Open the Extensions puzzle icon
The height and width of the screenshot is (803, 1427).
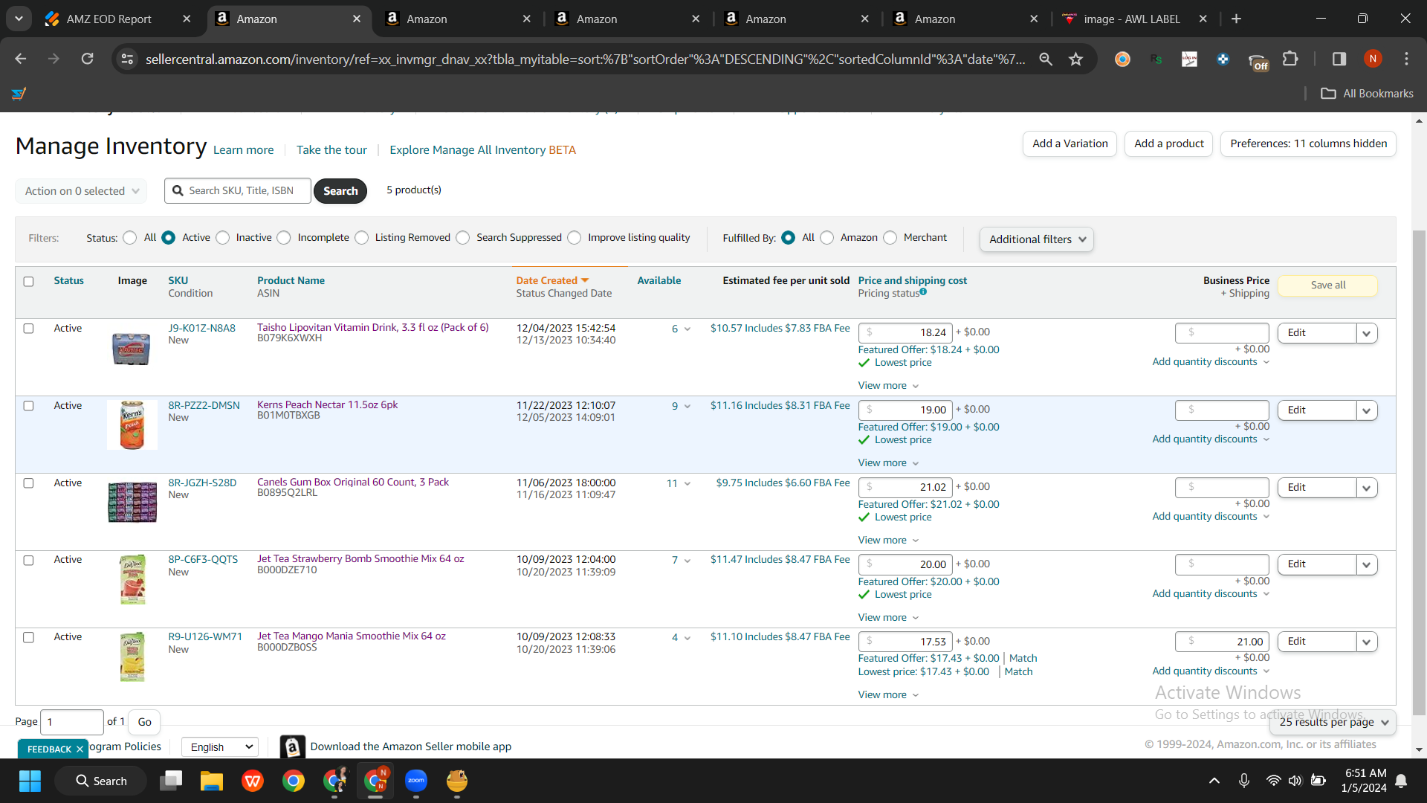click(1291, 59)
